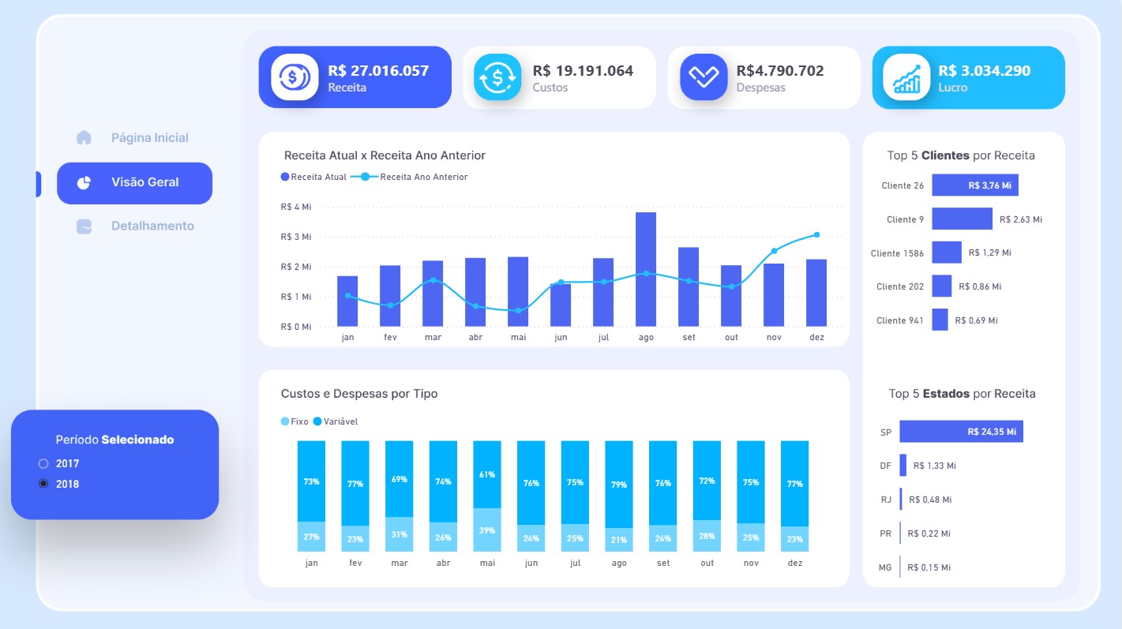The width and height of the screenshot is (1122, 629).
Task: Click the Detalhamento sidebar icon
Action: pyautogui.click(x=84, y=227)
